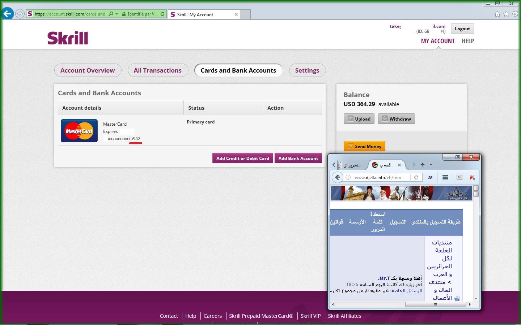The width and height of the screenshot is (521, 325).
Task: Open IE Favorites star icon
Action: click(x=506, y=14)
